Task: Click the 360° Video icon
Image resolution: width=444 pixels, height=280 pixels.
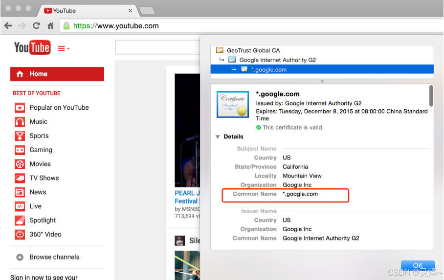Action: pyautogui.click(x=20, y=235)
